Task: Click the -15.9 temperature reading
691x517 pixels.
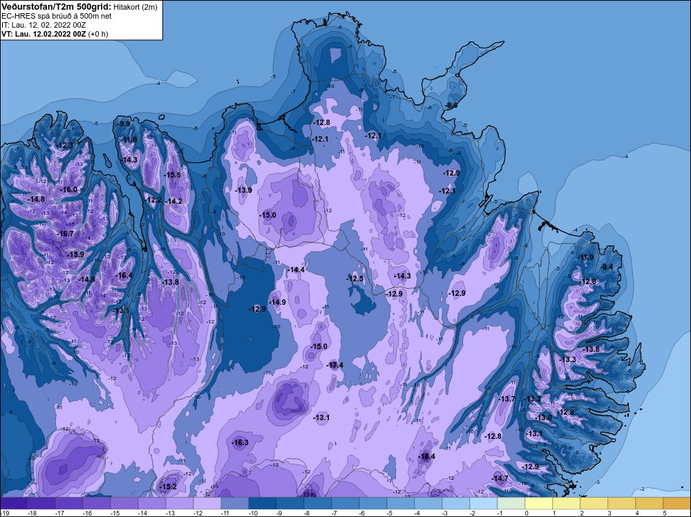Action: pyautogui.click(x=75, y=254)
